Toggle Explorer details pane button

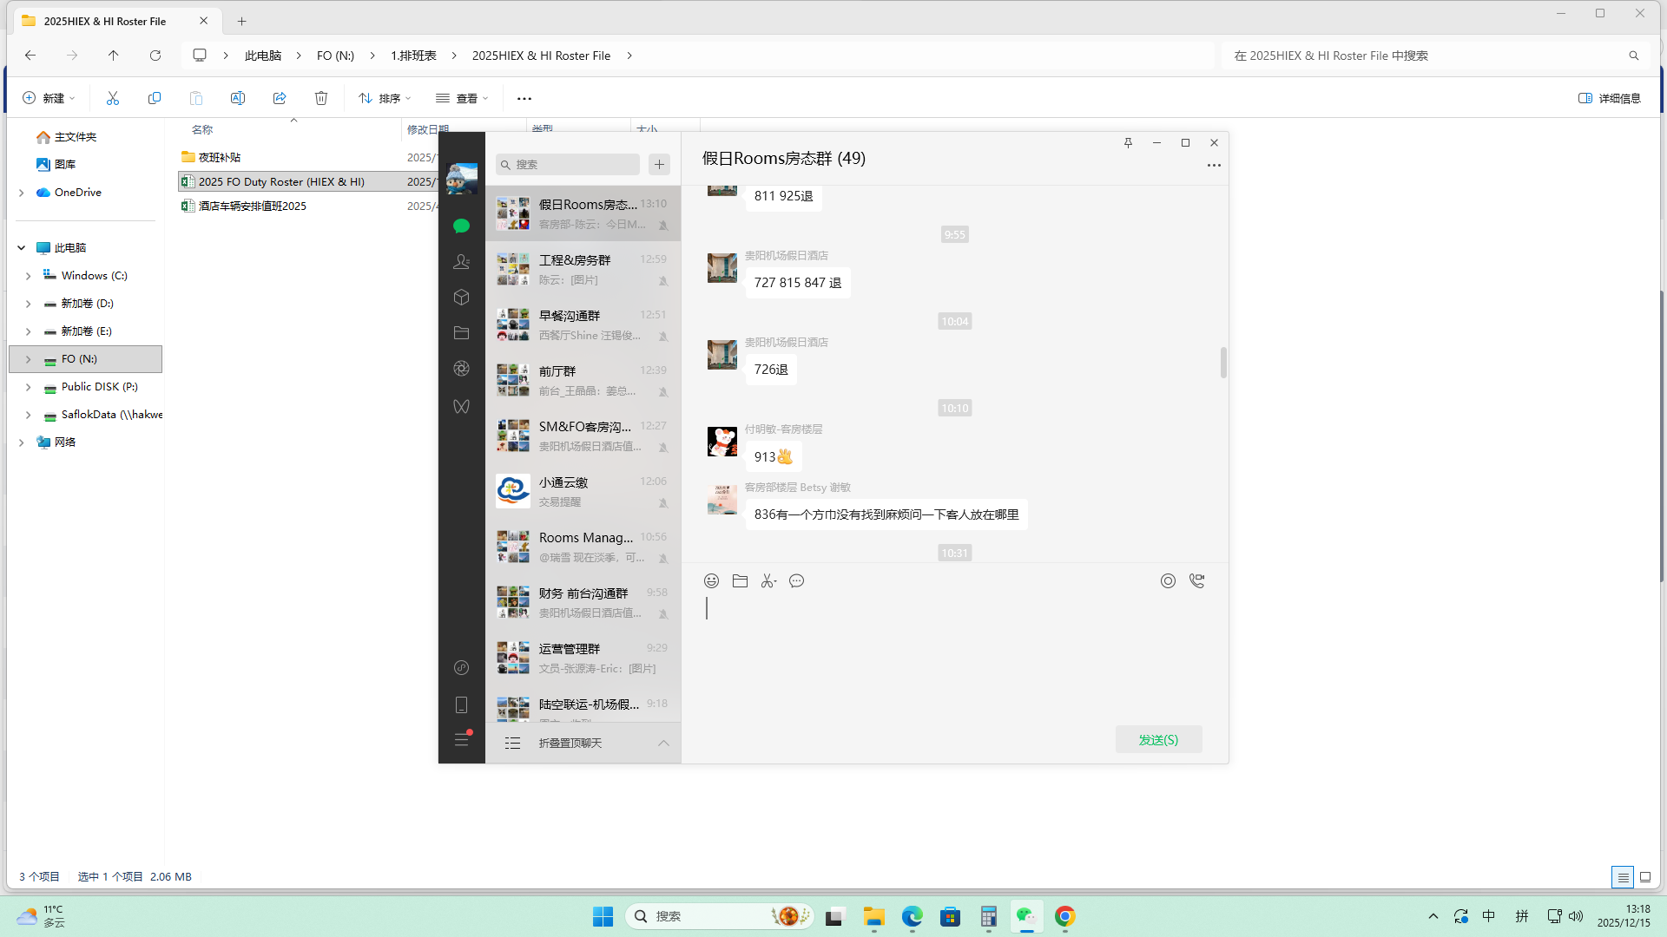pyautogui.click(x=1609, y=98)
